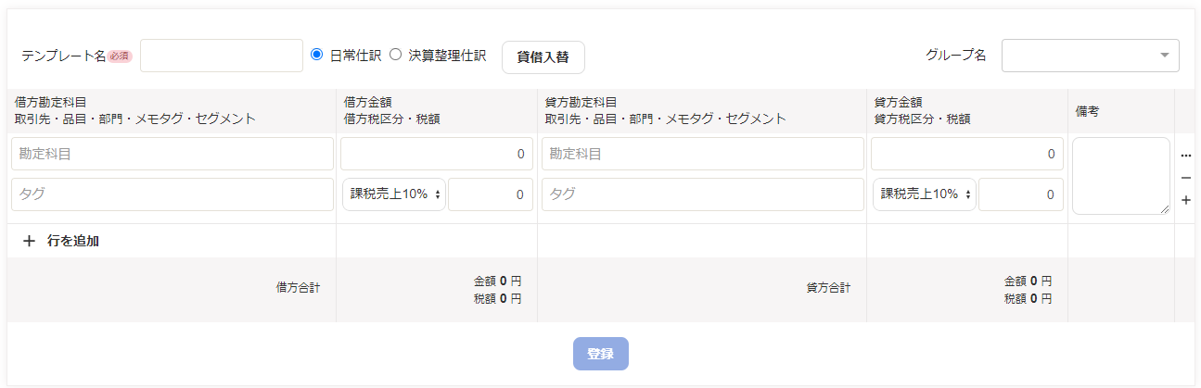Click the 借方 tax amount field
The image size is (1201, 388).
(x=491, y=194)
